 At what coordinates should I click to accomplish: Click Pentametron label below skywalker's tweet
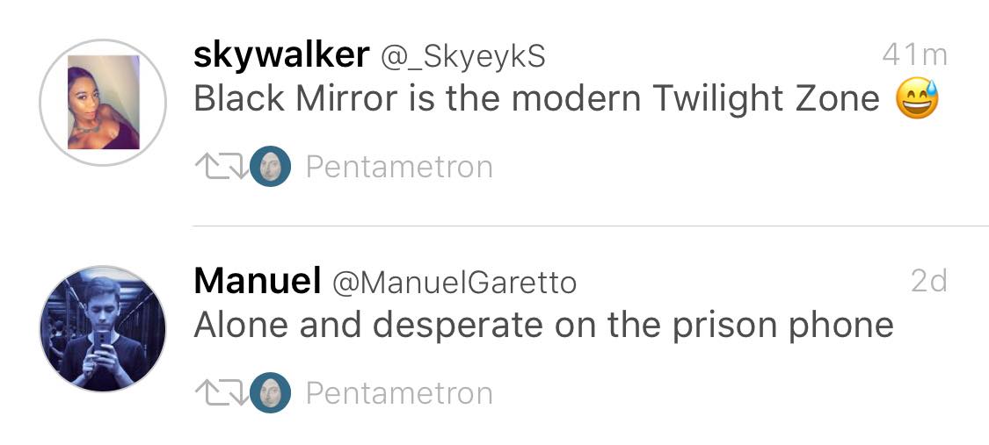[x=399, y=167]
